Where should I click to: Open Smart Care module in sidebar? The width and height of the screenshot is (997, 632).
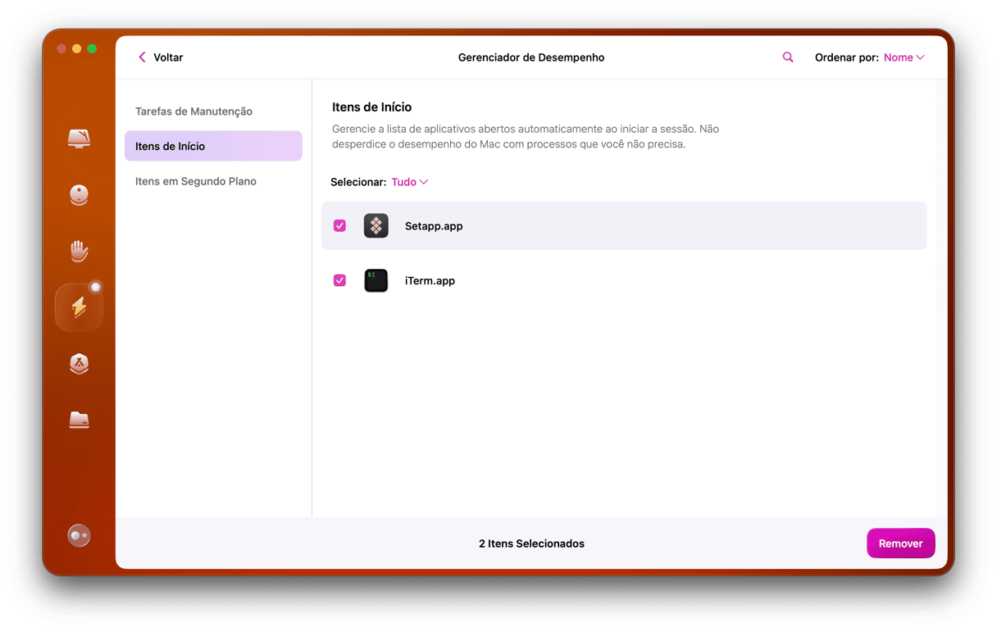79,139
